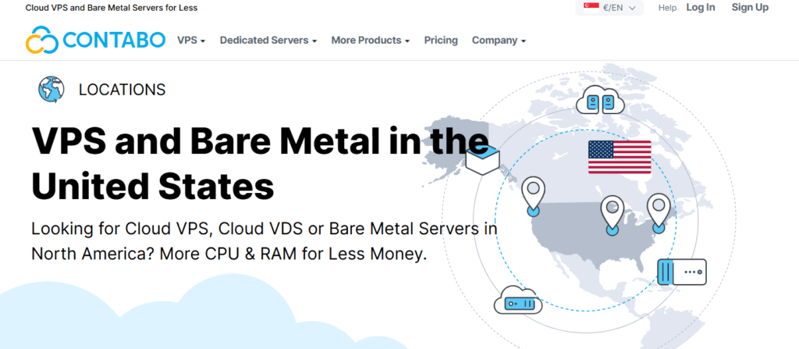
Task: Expand the VPS dropdown menu
Action: [191, 40]
